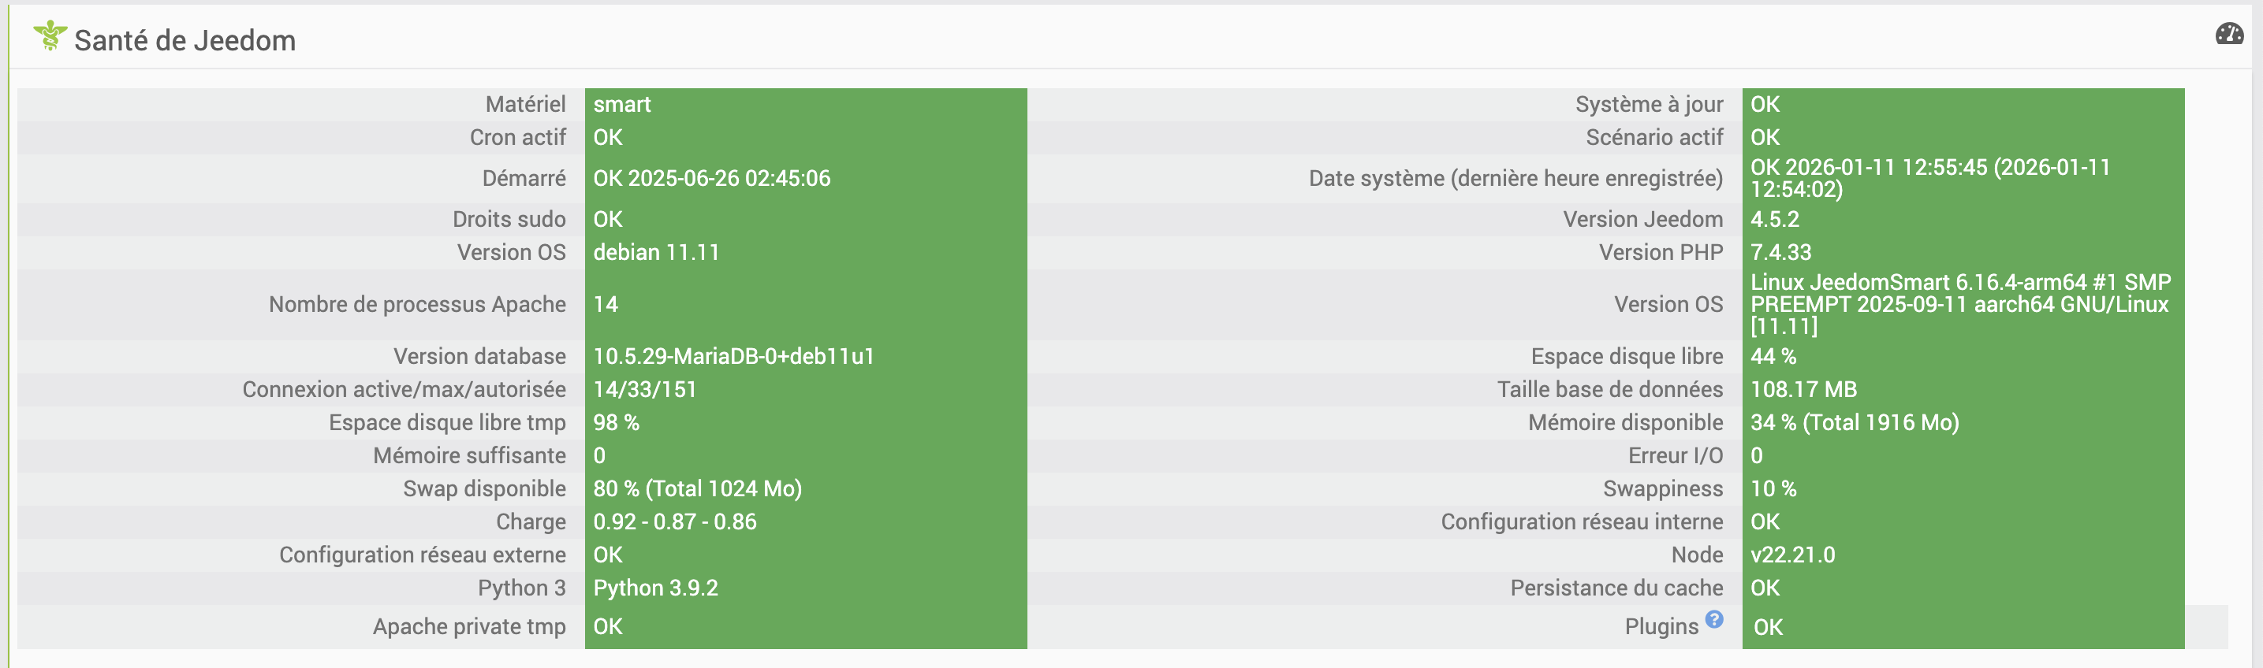Select the Charge load average values
2263x668 pixels.
coord(675,522)
